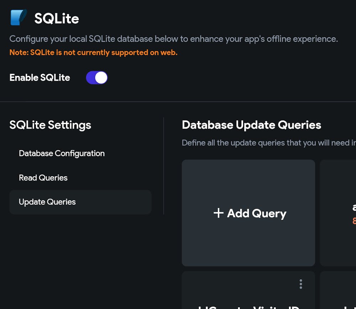Click the white query name on the right card
Image resolution: width=356 pixels, height=309 pixels.
354,207
